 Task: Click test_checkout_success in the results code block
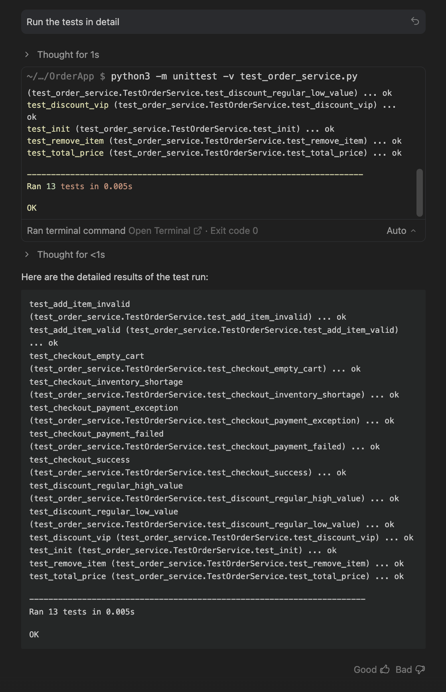(80, 460)
